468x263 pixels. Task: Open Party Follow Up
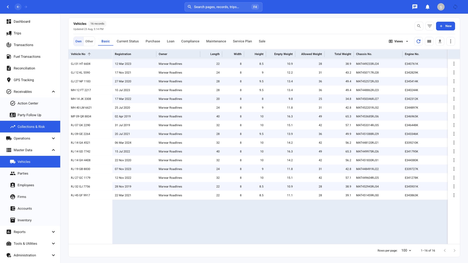pyautogui.click(x=30, y=115)
